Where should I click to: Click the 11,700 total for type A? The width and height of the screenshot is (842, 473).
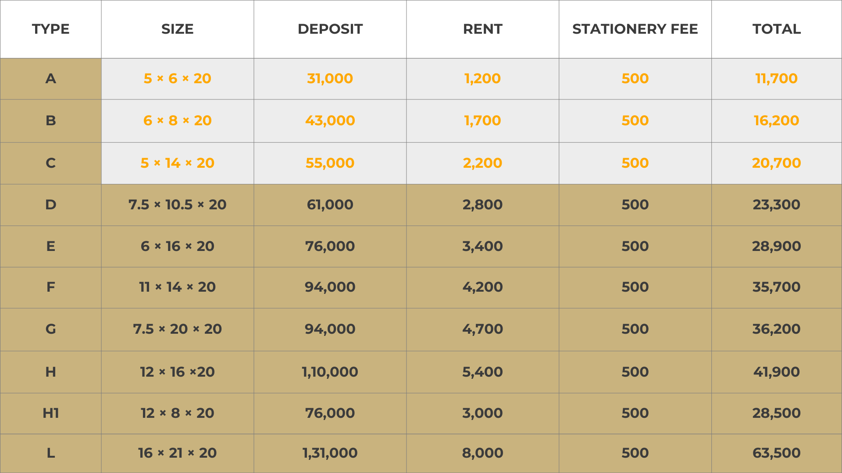777,79
